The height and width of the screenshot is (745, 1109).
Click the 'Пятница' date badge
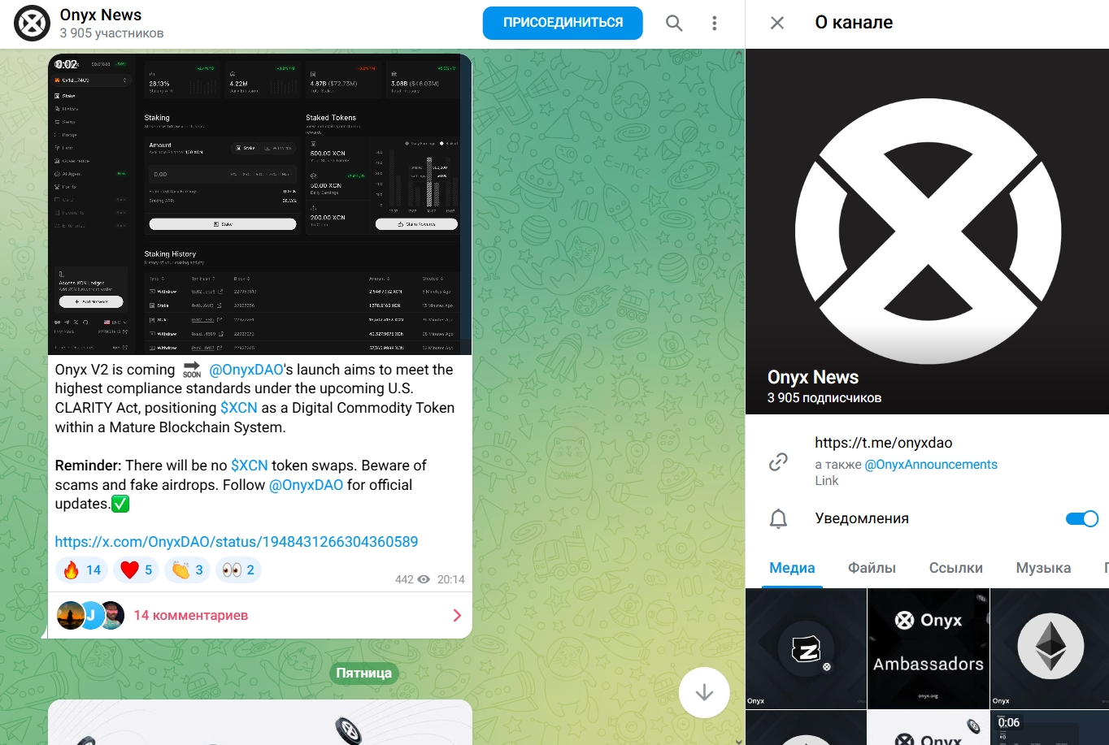(364, 673)
